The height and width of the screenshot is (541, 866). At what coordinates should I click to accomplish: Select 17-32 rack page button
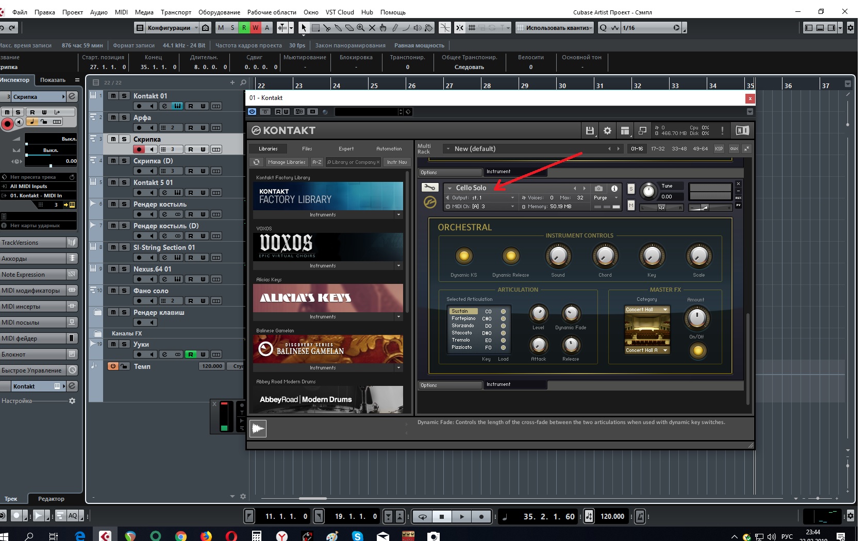[x=658, y=149]
